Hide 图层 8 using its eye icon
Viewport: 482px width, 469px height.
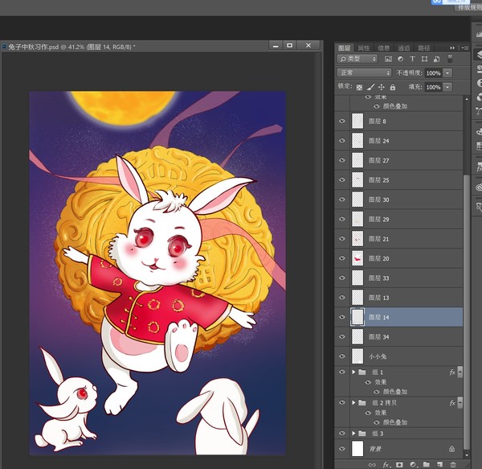point(342,121)
